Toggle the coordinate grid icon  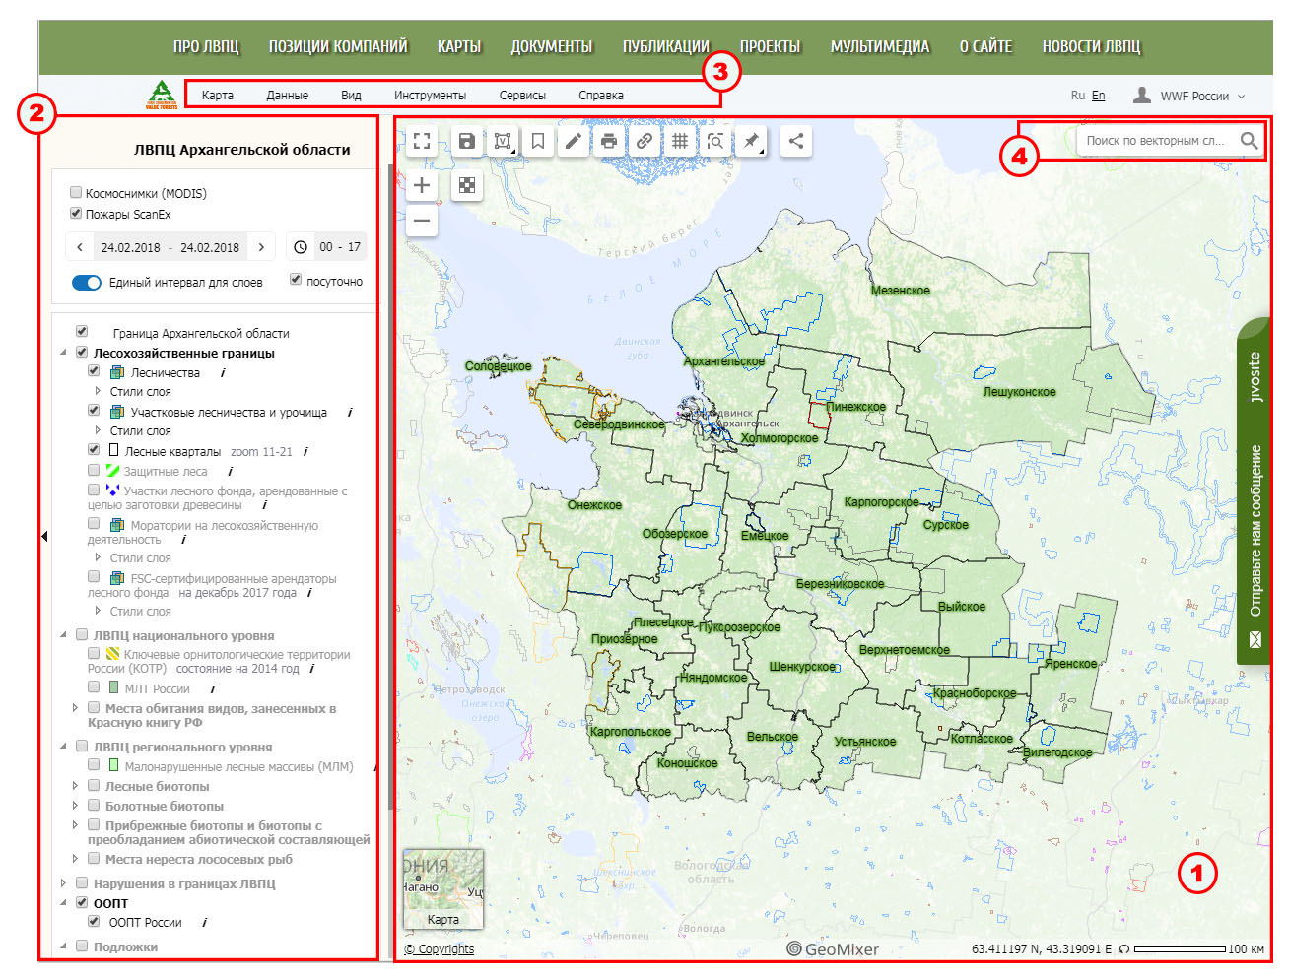point(680,141)
